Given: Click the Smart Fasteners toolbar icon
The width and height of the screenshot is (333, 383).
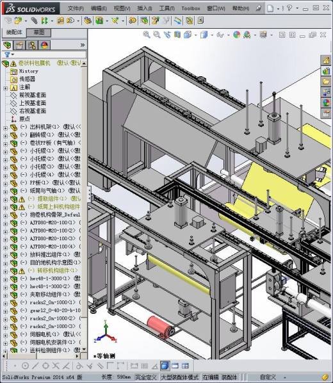Looking at the screenshot, I should [60, 20].
